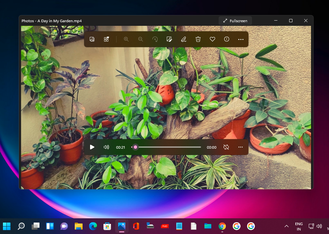Open the see-all-photos collection icon
329x234 pixels.
[x=106, y=39]
